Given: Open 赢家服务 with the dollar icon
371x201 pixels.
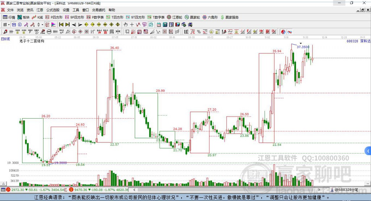Looking at the screenshot, I should click(229, 17).
